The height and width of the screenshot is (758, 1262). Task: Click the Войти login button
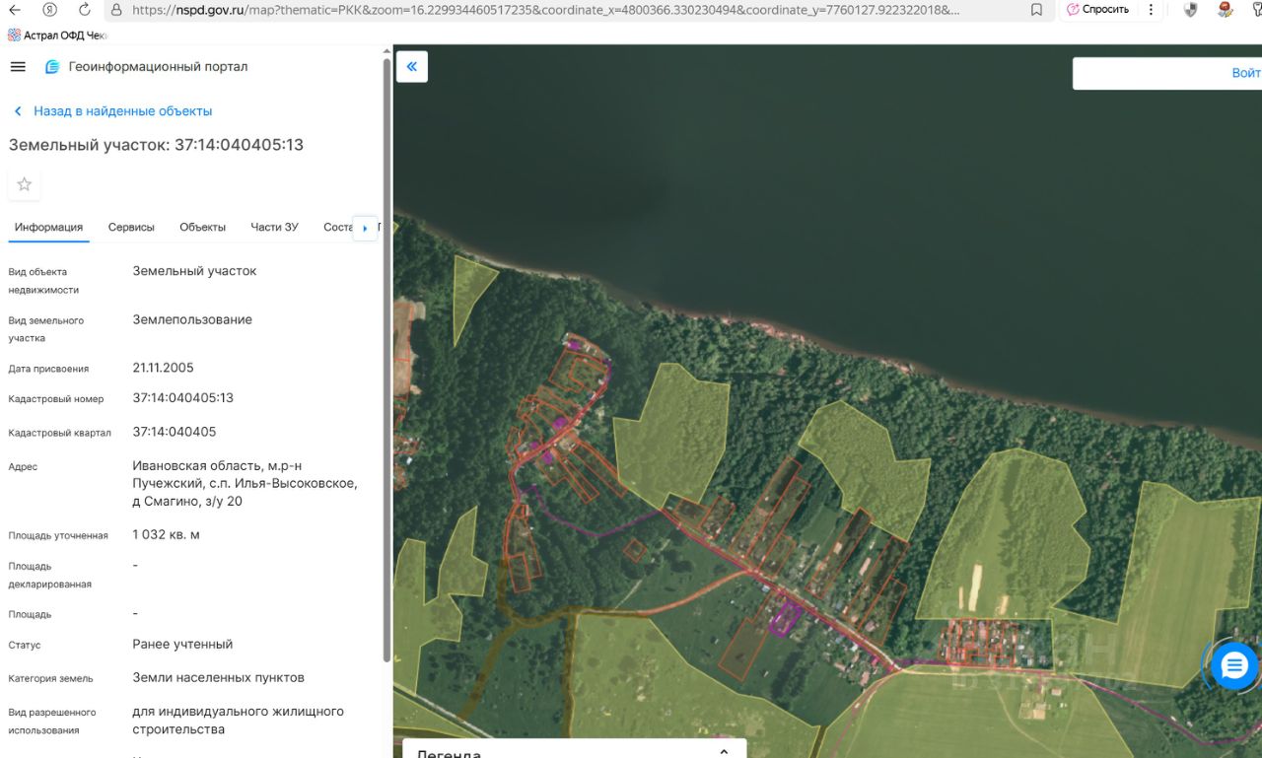(1246, 73)
